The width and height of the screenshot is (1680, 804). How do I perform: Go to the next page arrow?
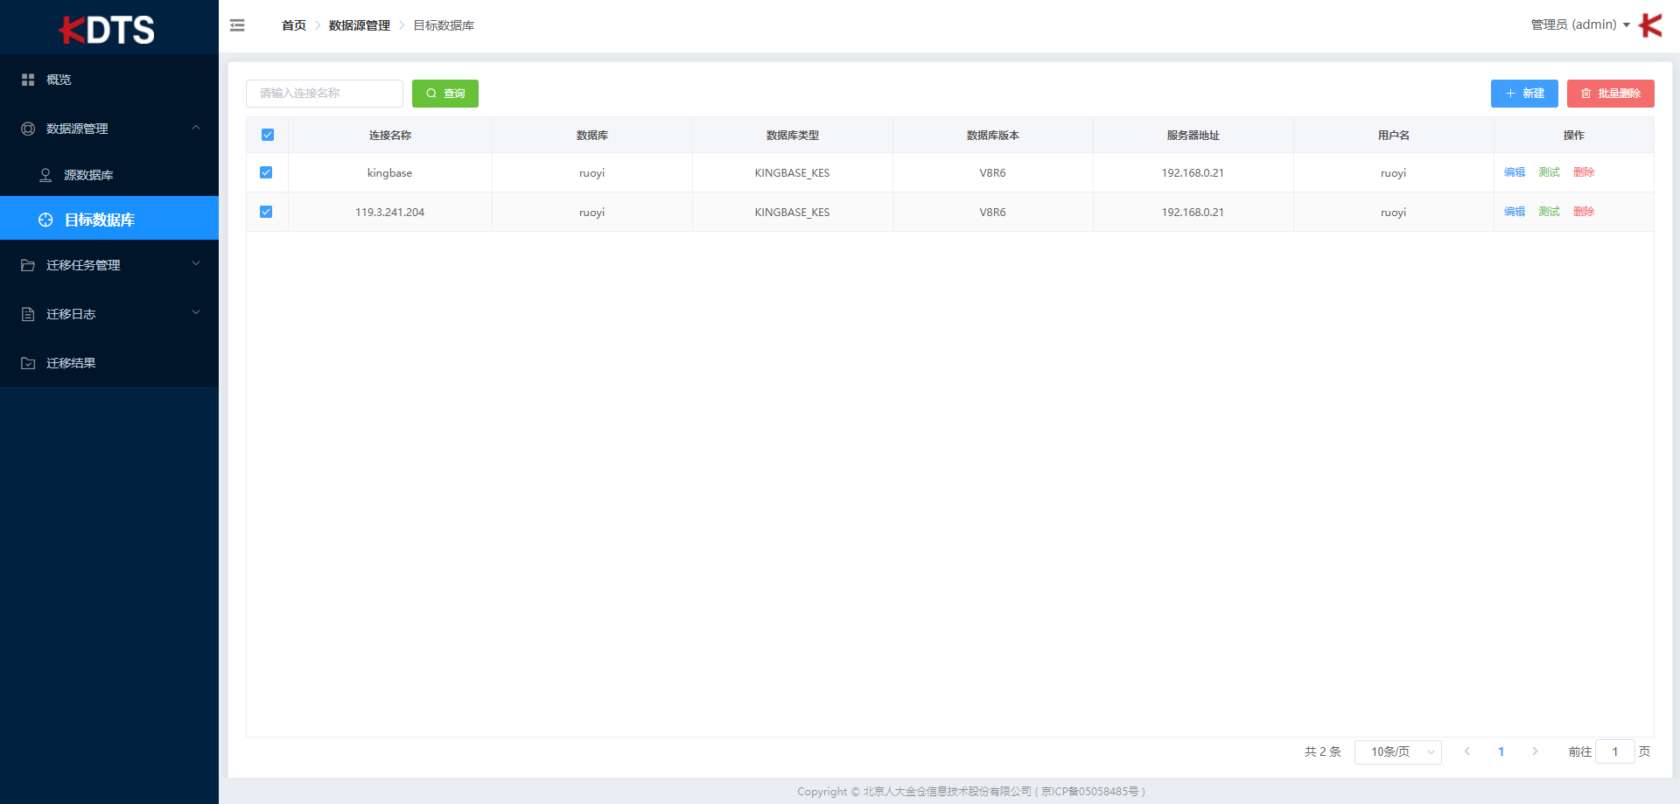(1535, 752)
